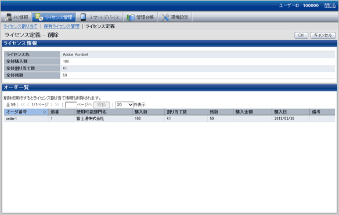Open the 保有ライセンス管理 link
Screen dimensions: 339x215
62,26
